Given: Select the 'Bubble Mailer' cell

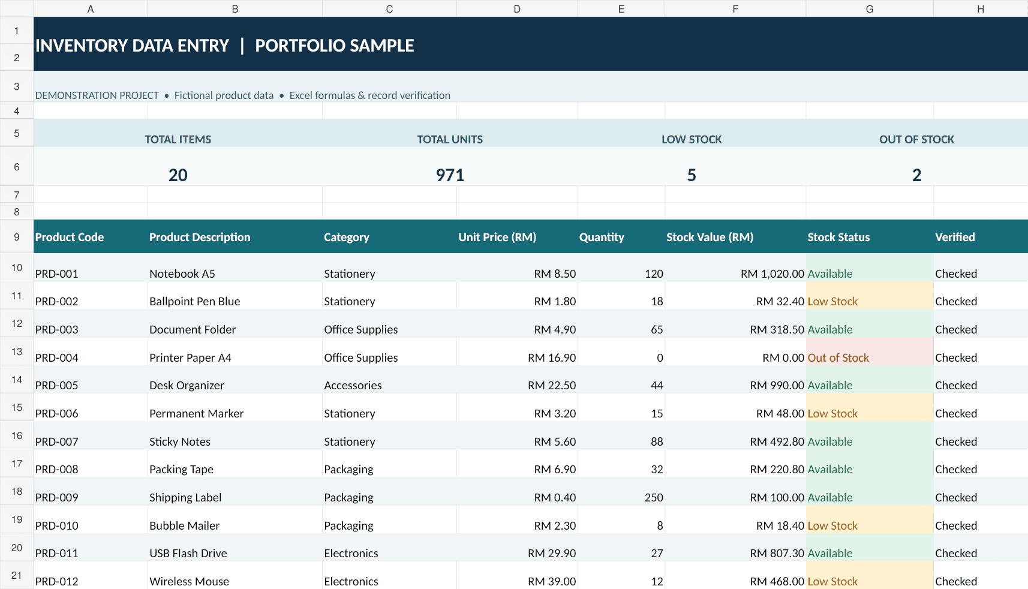Looking at the screenshot, I should tap(235, 519).
